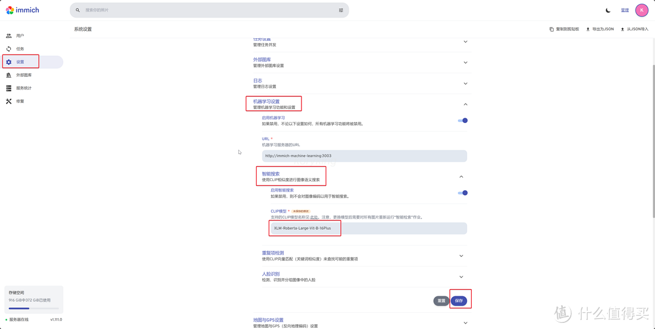The image size is (655, 329).
Task: Click the page vertical scrollbar
Action: [653, 141]
